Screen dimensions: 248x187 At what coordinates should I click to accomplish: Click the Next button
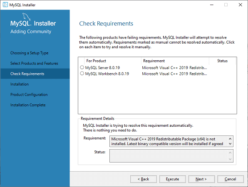click(x=201, y=179)
